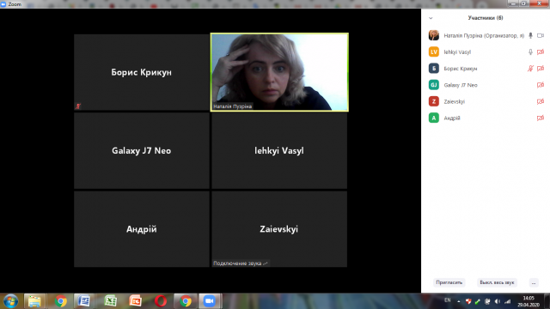Click Iehkyi Vasyl's microphone icon
Image resolution: width=550 pixels, height=309 pixels.
pyautogui.click(x=530, y=51)
